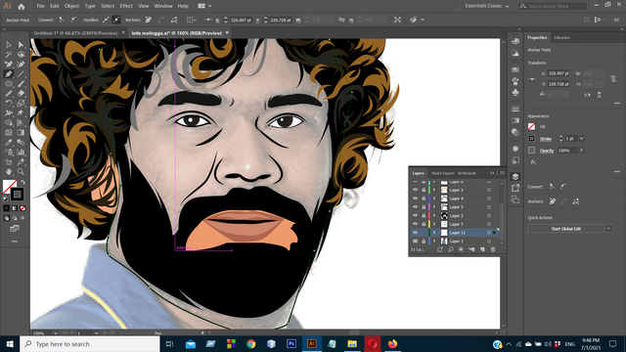Expand the Opacity options arrow
626x352 pixels.
(581, 151)
